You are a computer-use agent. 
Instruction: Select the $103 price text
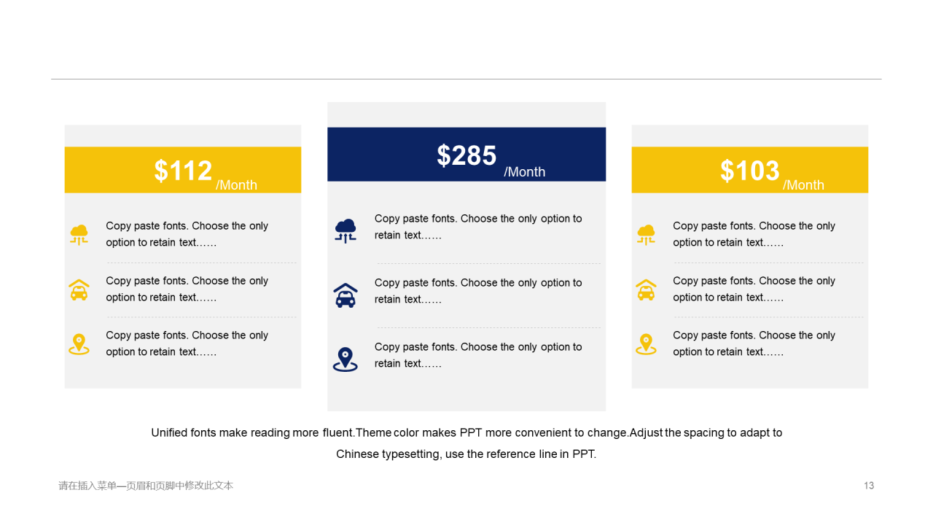pyautogui.click(x=750, y=171)
